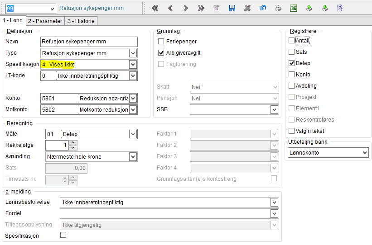Viewport: 372px width, 245px height.
Task: Enable Valgfri tekst checkbox
Action: (292, 131)
